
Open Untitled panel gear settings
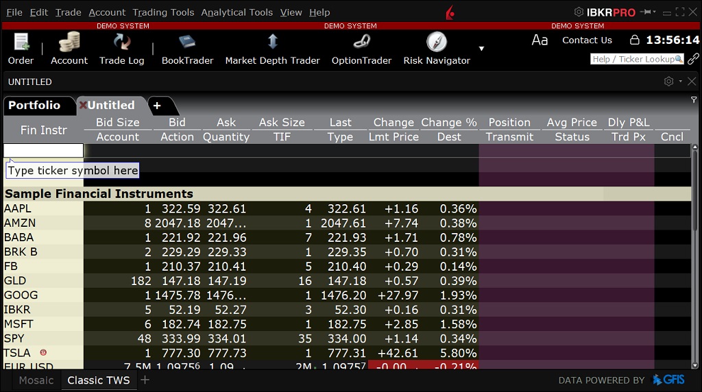[x=668, y=82]
